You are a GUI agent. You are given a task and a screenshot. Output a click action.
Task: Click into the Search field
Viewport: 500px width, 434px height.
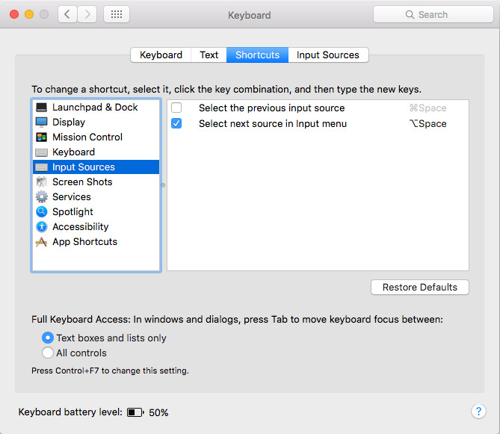click(433, 15)
